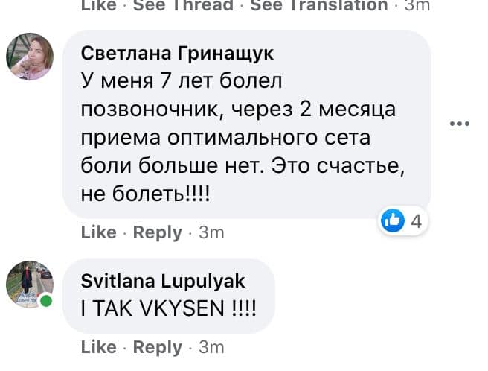Click the reaction count number 4
Viewport: 488px width, 371px height.
(x=416, y=221)
